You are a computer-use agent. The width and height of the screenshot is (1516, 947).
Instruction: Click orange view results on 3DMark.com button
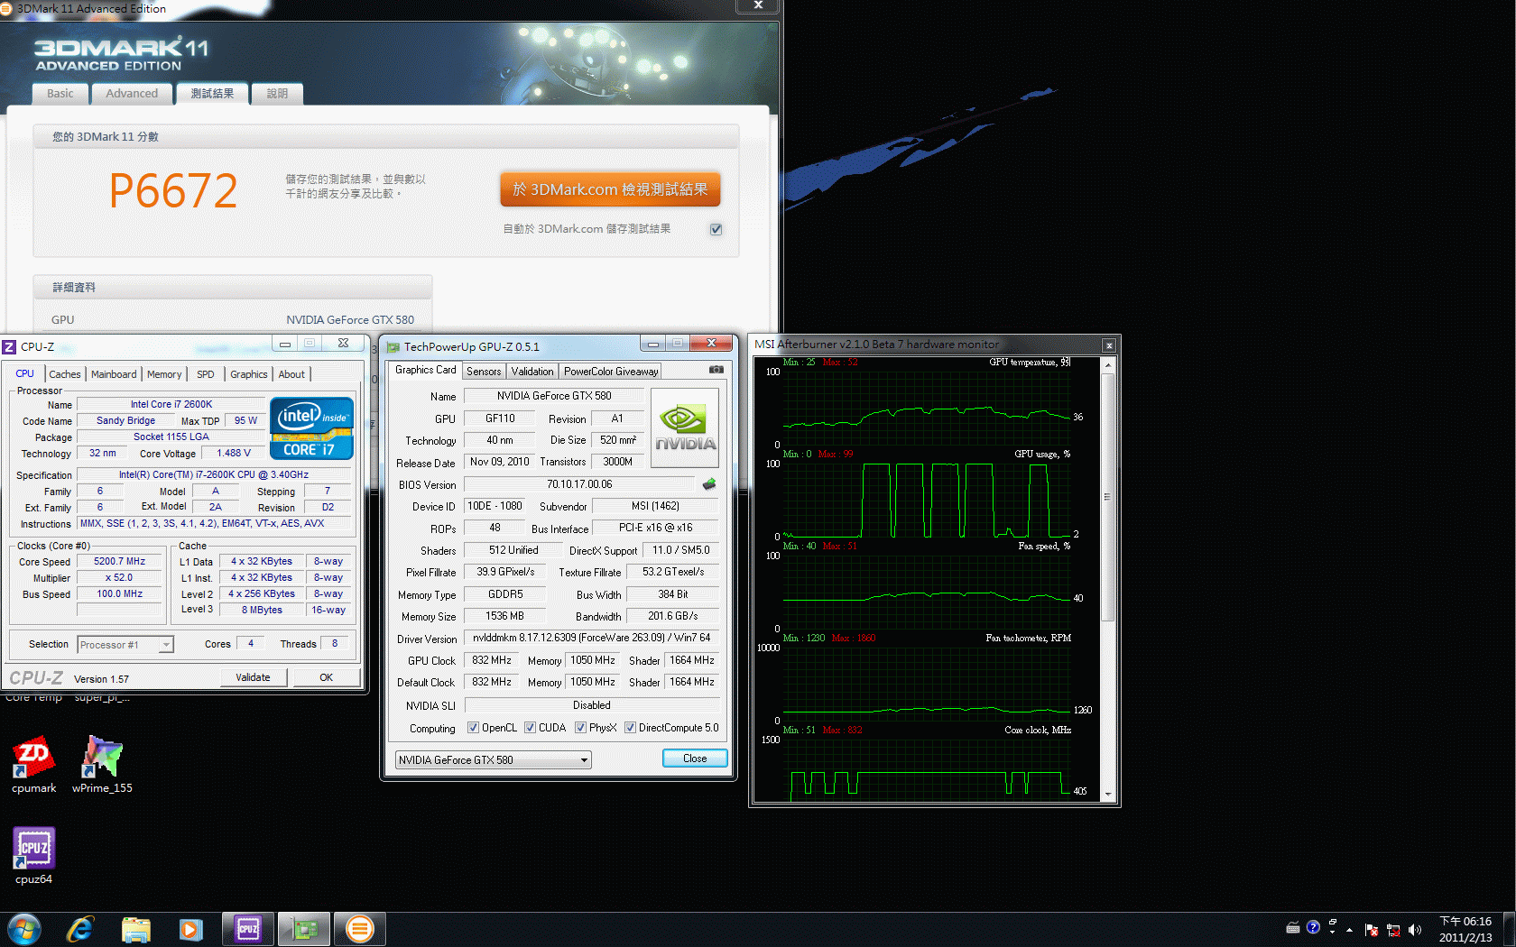(610, 189)
